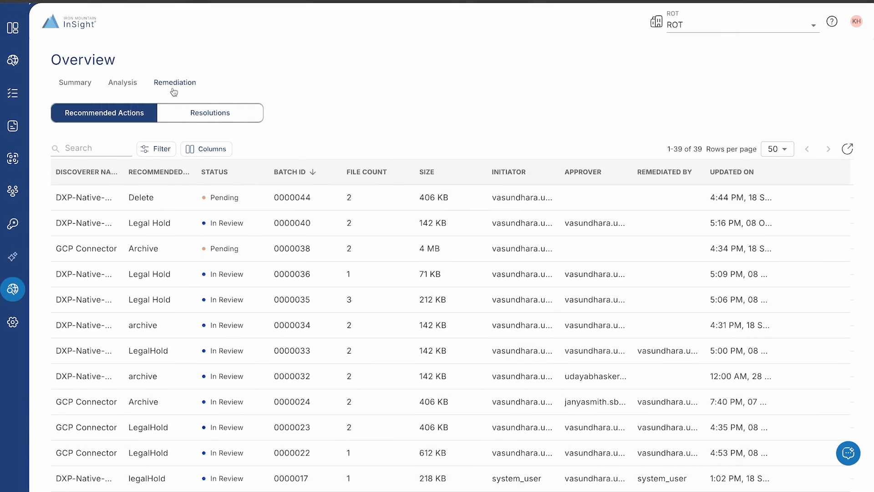The height and width of the screenshot is (492, 874).
Task: Open the KH user avatar menu
Action: coord(856,21)
